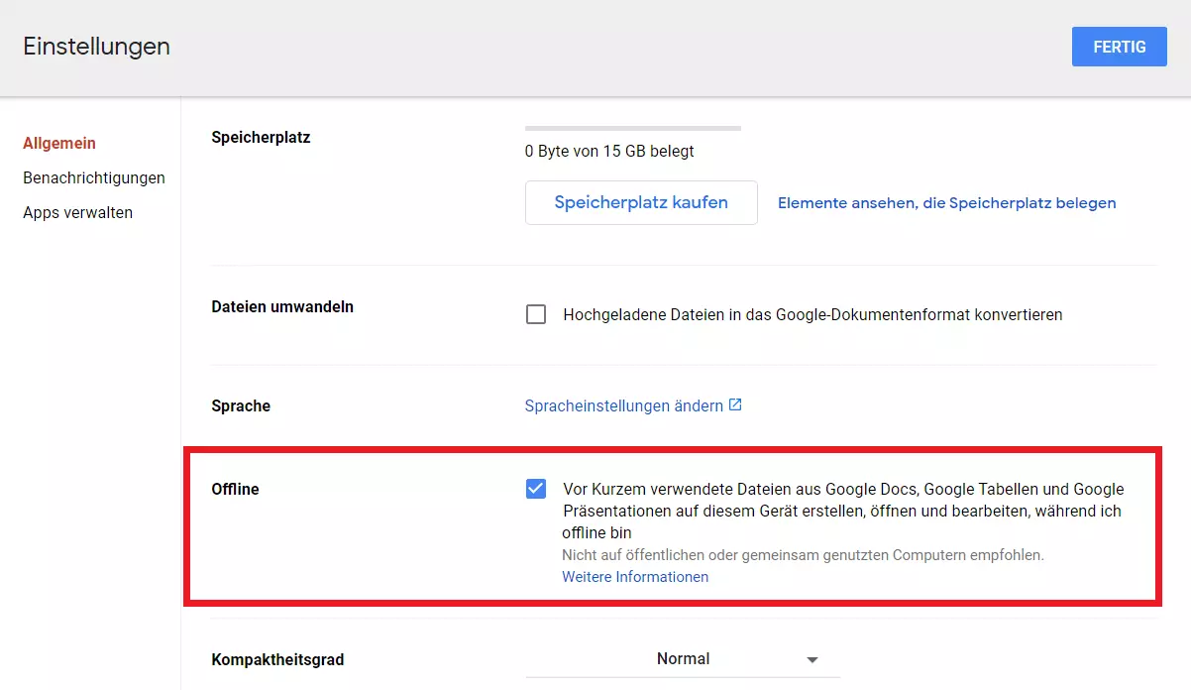The image size is (1191, 690).
Task: Click '0 Byte von 15 GB belegt' text
Action: [609, 151]
